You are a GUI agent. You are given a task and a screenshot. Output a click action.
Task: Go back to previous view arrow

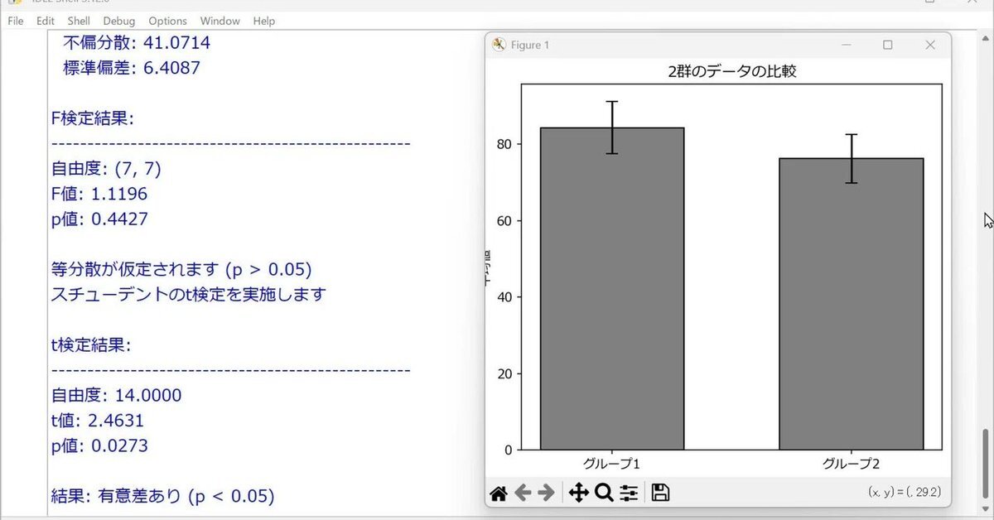(x=523, y=494)
